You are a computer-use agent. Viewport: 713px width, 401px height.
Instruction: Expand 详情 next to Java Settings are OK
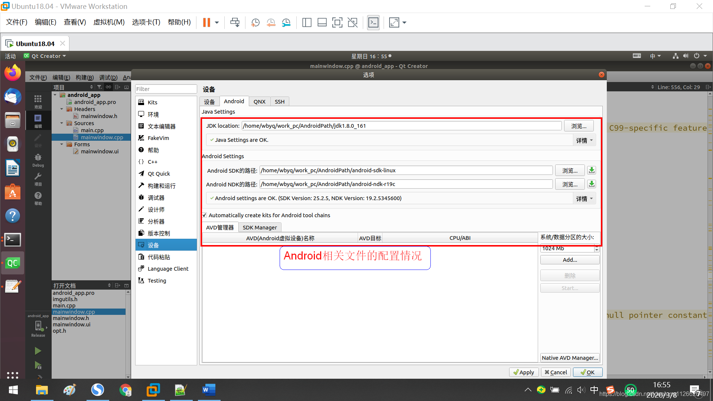(584, 140)
